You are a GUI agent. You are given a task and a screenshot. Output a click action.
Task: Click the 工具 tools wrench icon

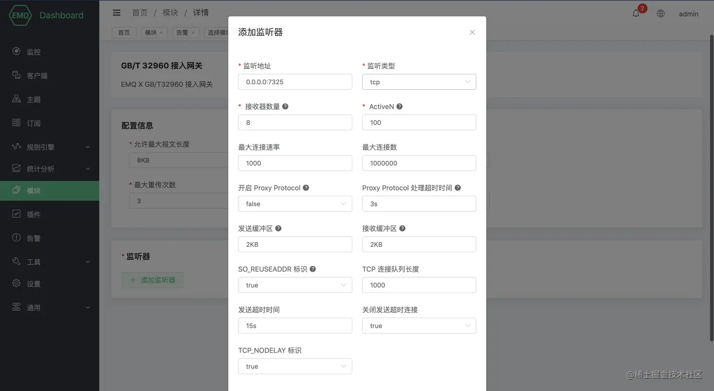17,261
